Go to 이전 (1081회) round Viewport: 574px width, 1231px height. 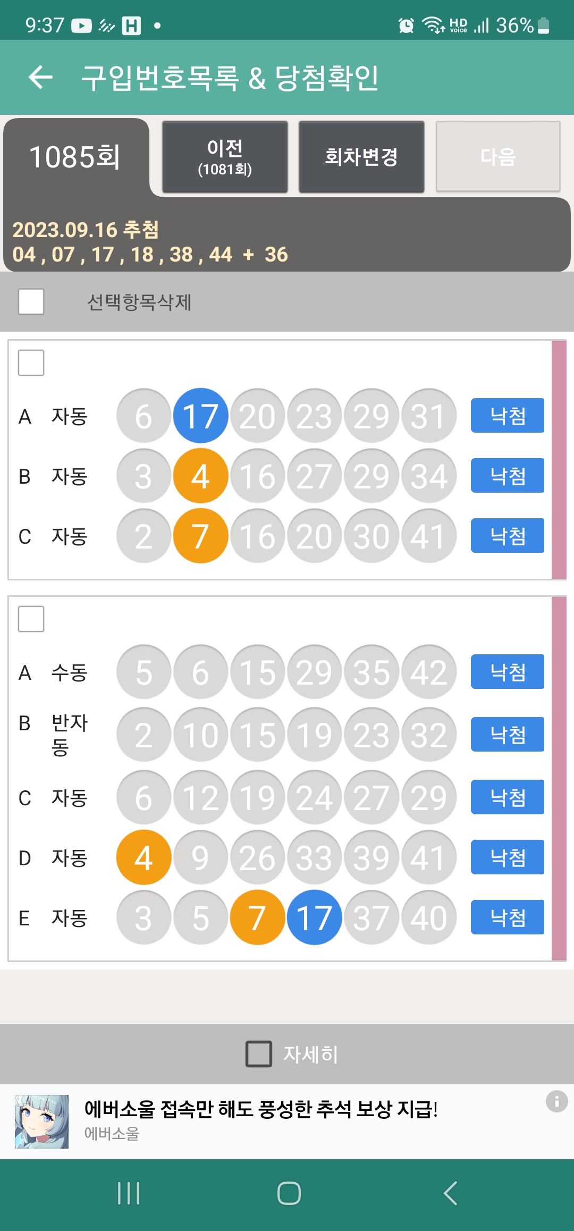point(225,157)
